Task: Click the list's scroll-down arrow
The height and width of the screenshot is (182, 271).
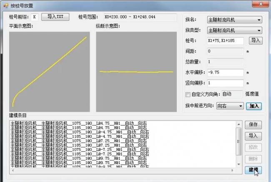Action: pyautogui.click(x=239, y=165)
